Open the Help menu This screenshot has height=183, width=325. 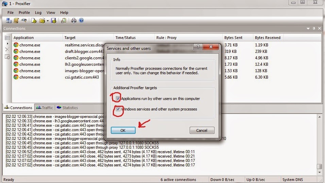(64, 13)
